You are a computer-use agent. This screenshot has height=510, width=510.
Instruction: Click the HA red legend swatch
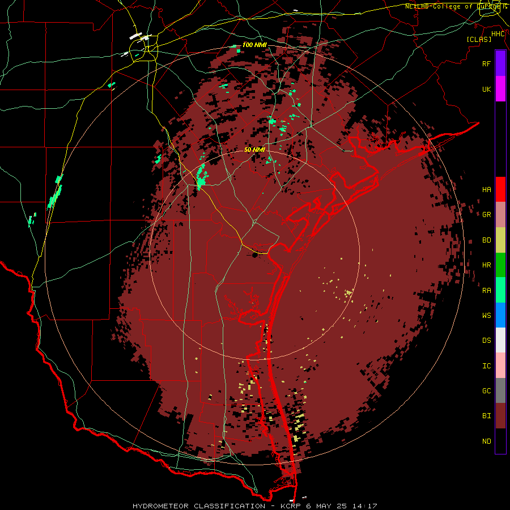click(500, 189)
